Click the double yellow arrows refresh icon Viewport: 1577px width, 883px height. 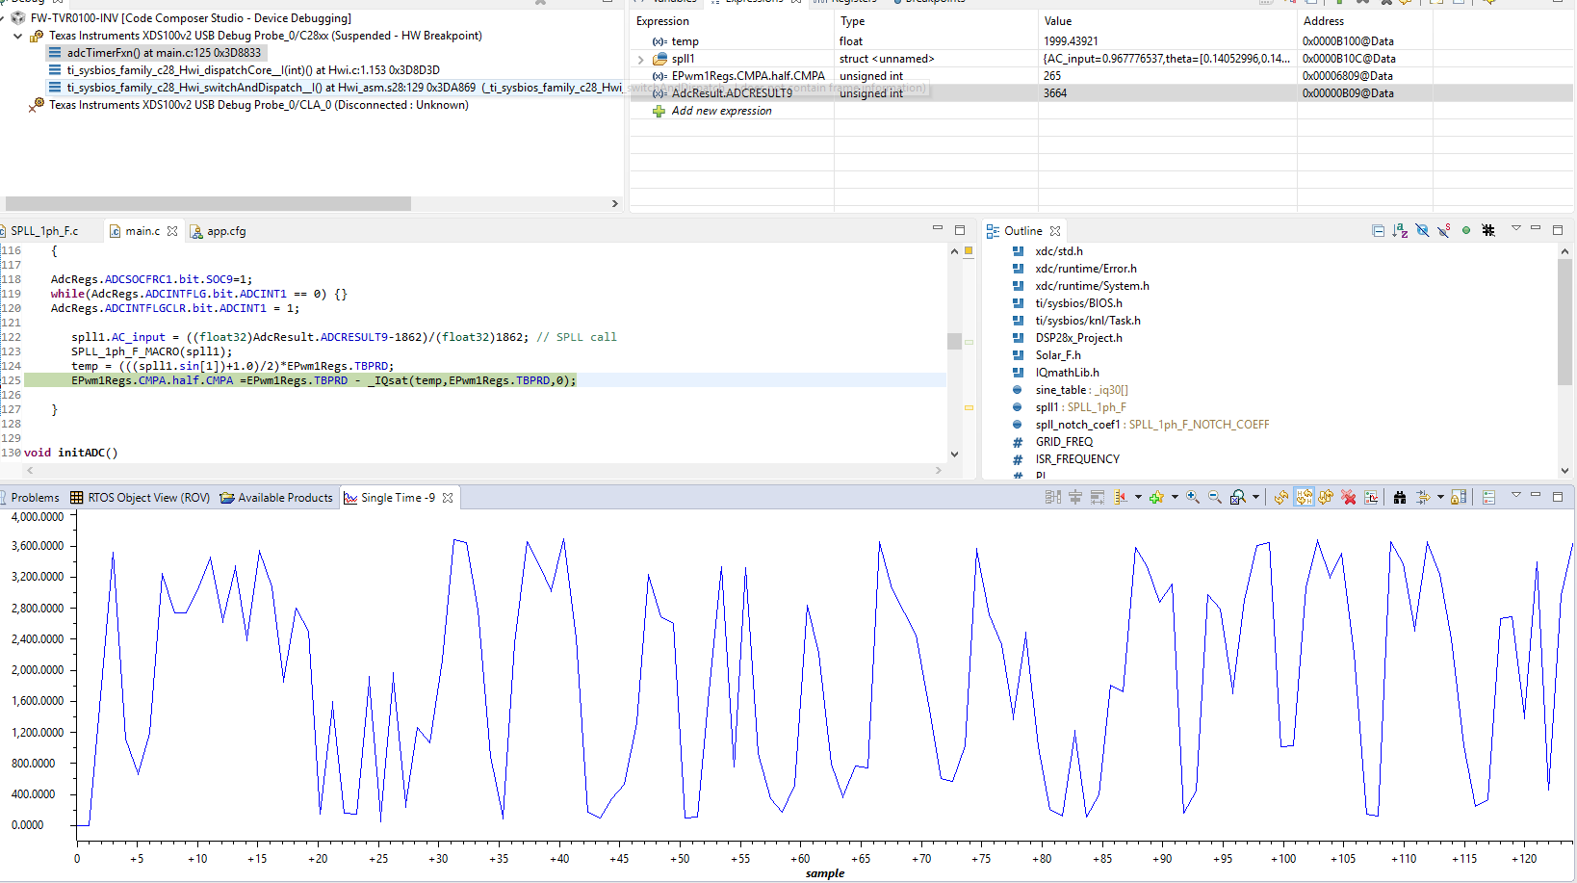coord(1326,498)
